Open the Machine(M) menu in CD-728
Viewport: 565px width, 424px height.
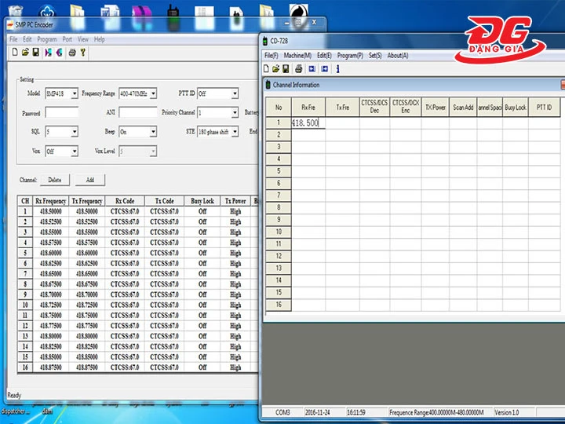pyautogui.click(x=297, y=56)
